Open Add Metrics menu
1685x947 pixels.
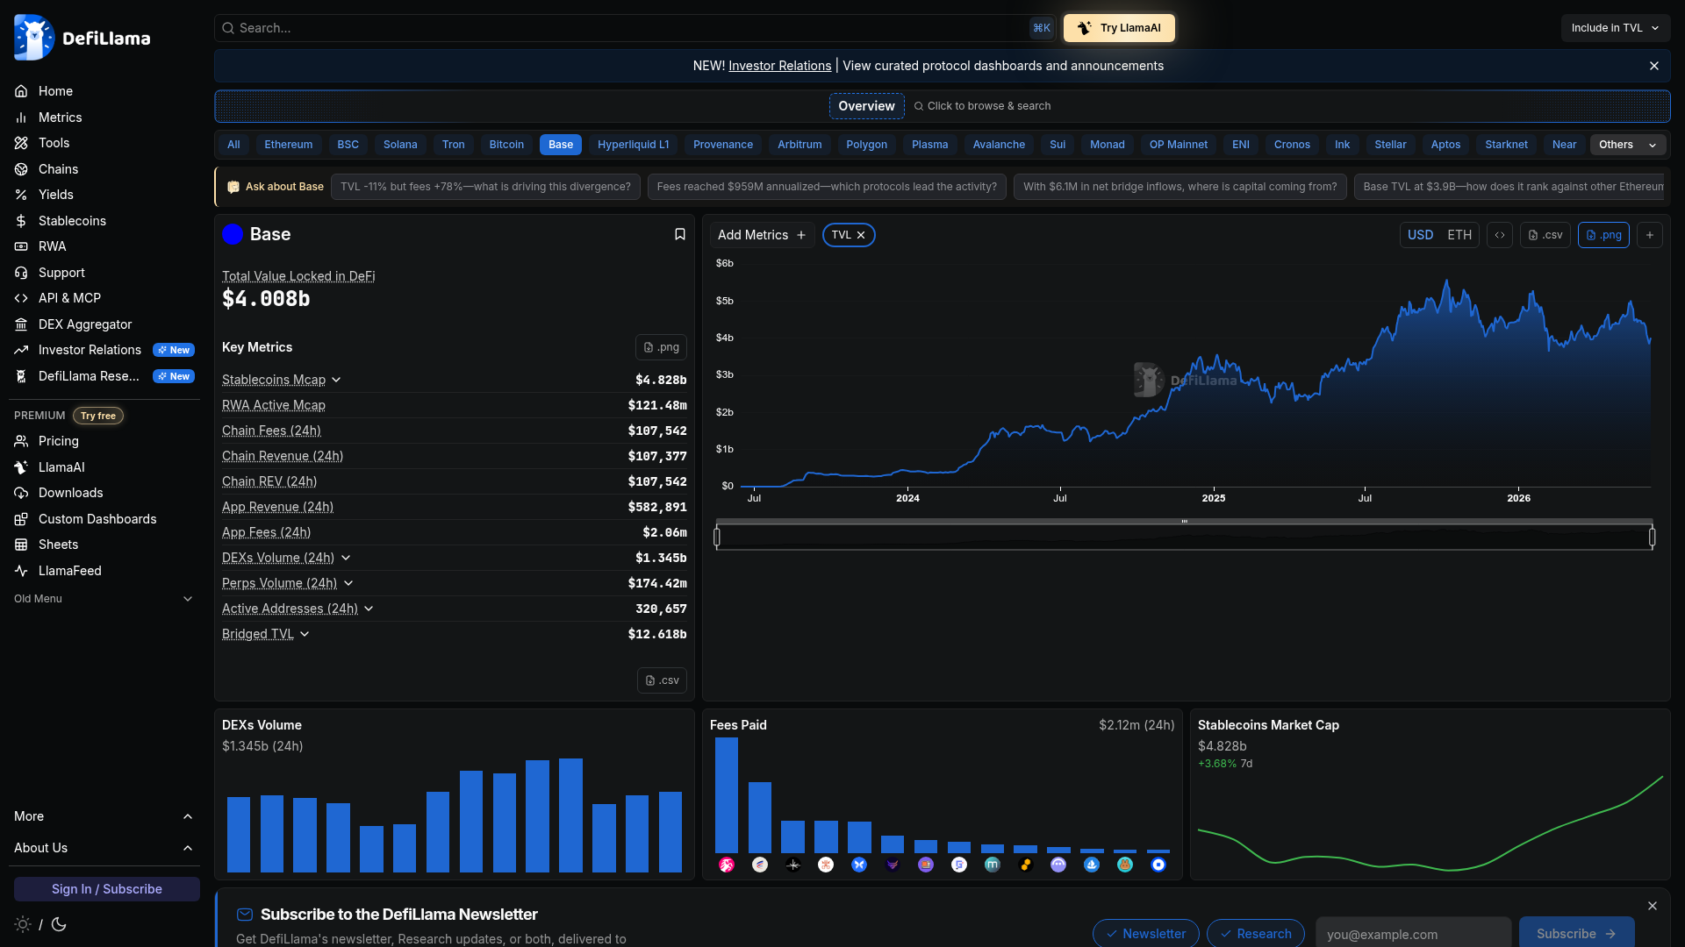pyautogui.click(x=762, y=235)
